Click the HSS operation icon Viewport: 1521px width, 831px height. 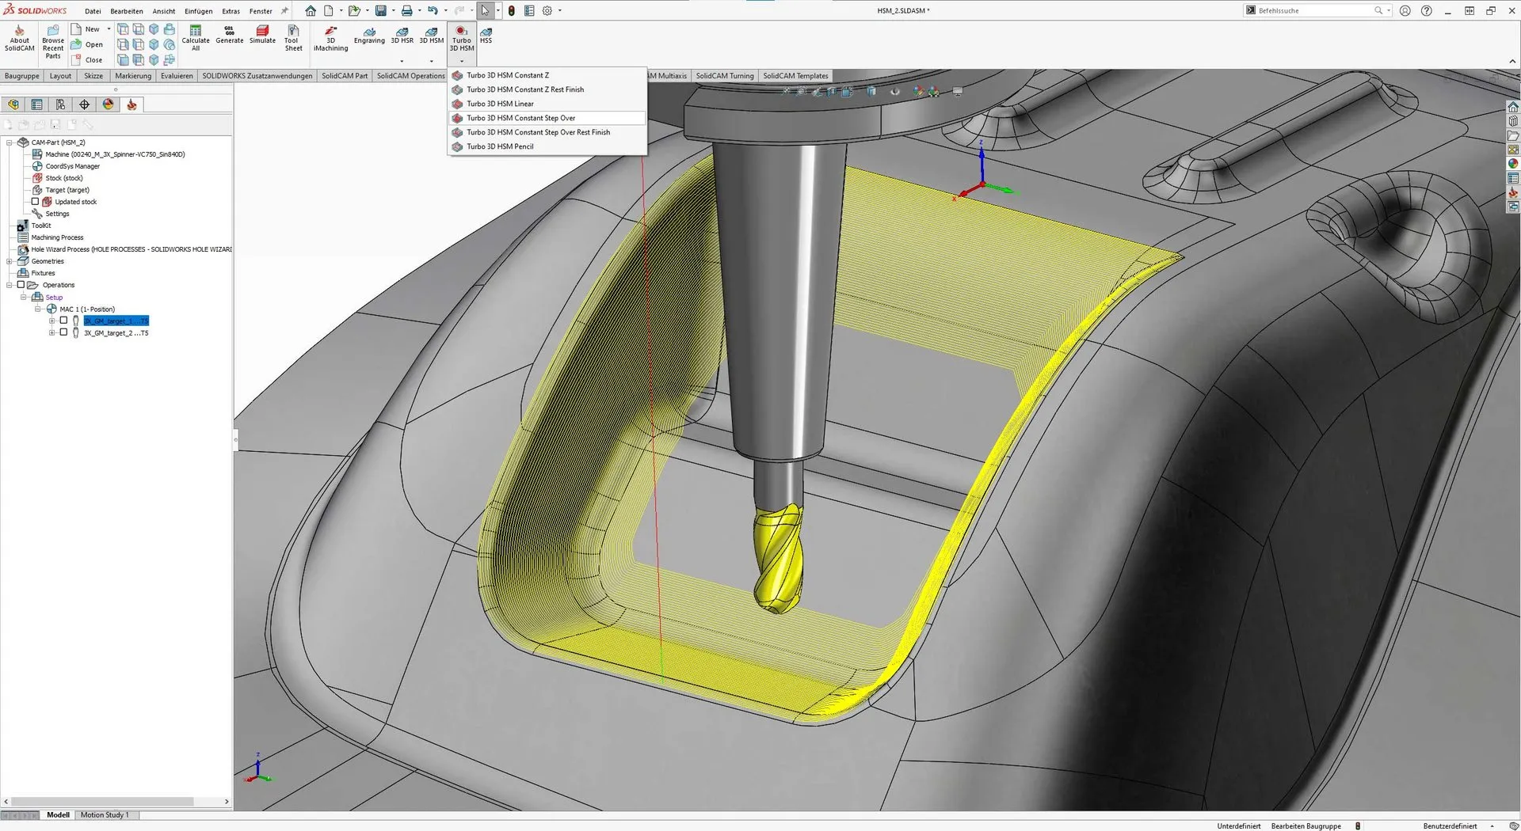coord(486,35)
